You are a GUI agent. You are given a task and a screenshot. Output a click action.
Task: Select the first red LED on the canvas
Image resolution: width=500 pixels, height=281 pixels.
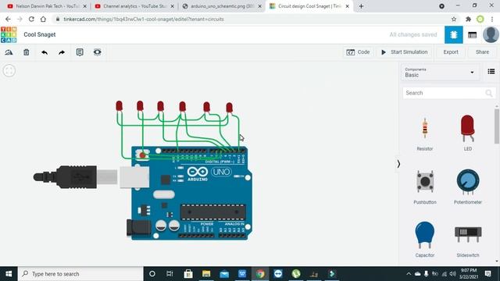click(x=119, y=106)
